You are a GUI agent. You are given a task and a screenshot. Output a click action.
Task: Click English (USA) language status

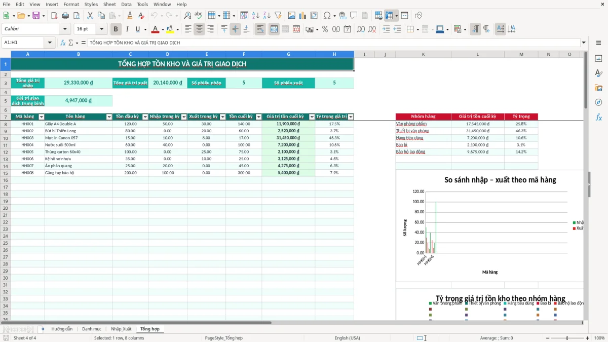point(347,338)
